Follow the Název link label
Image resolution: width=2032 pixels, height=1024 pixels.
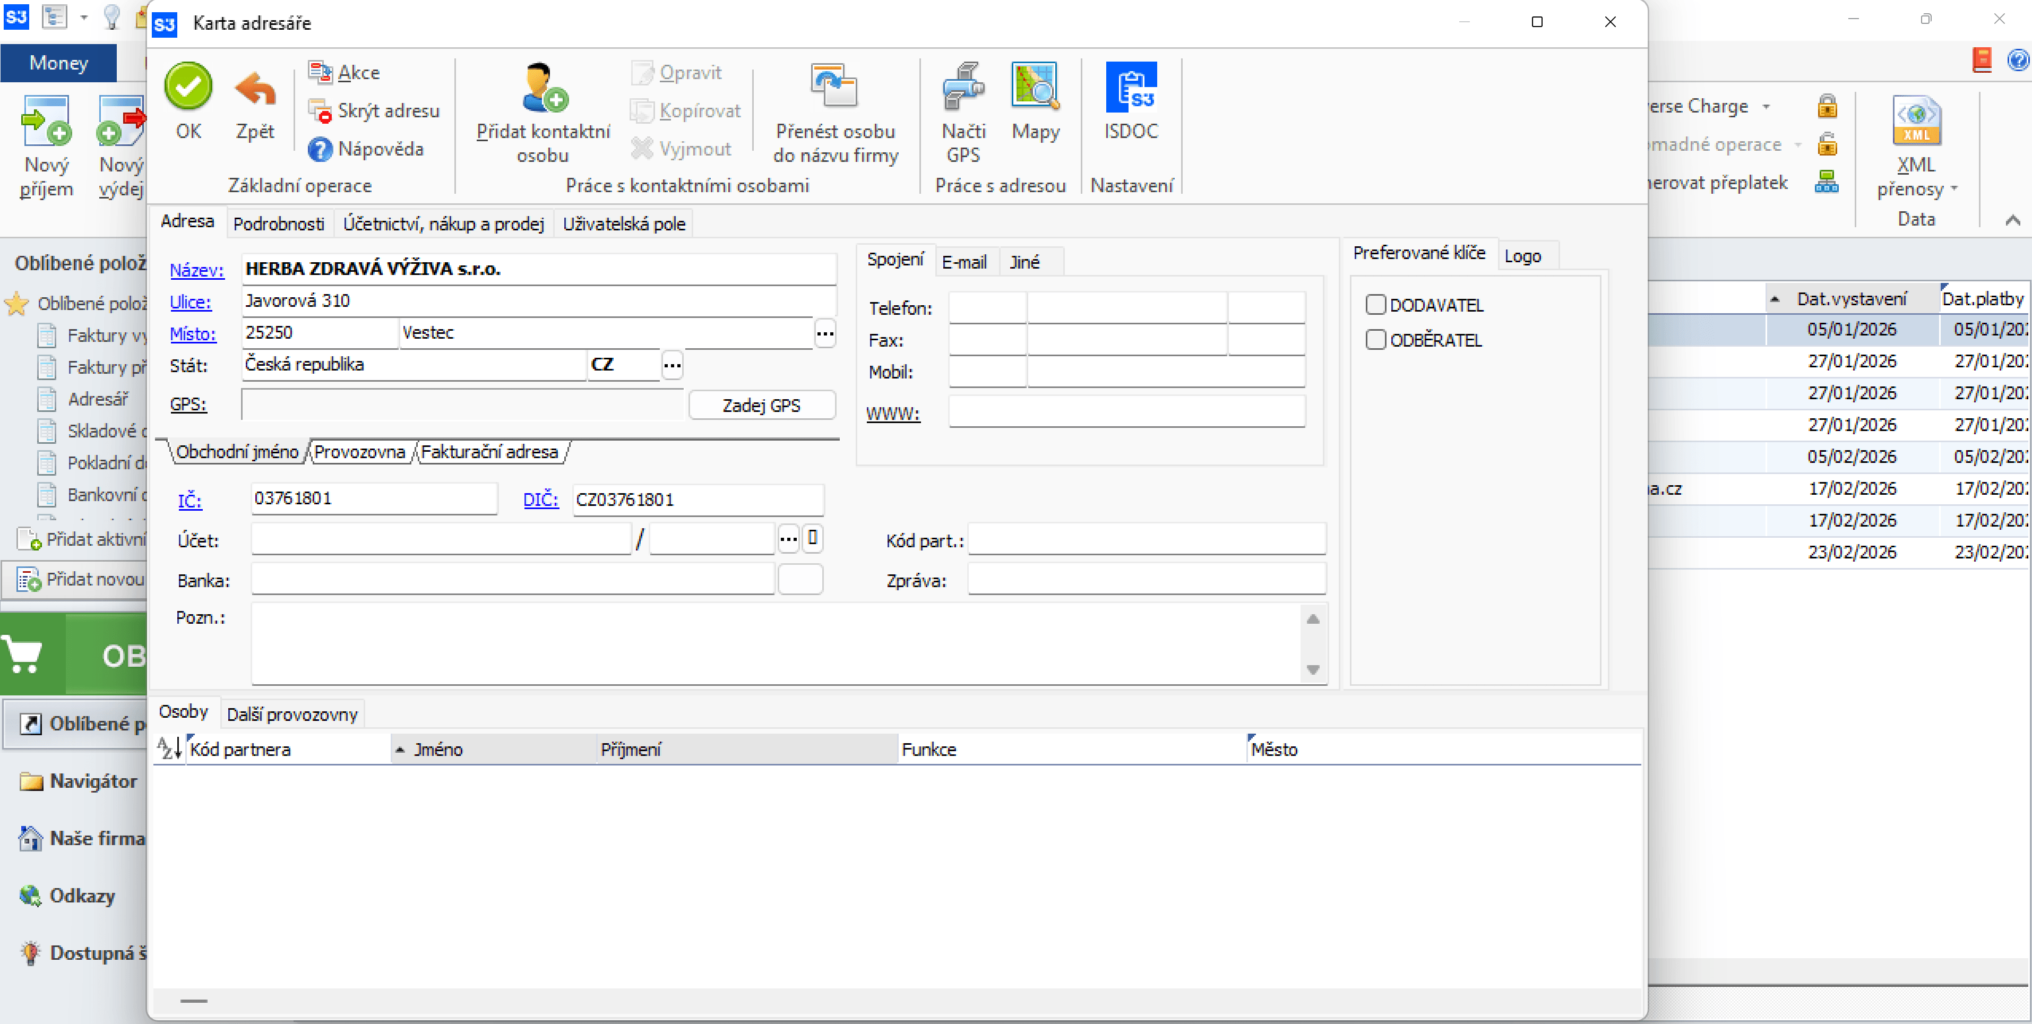196,270
